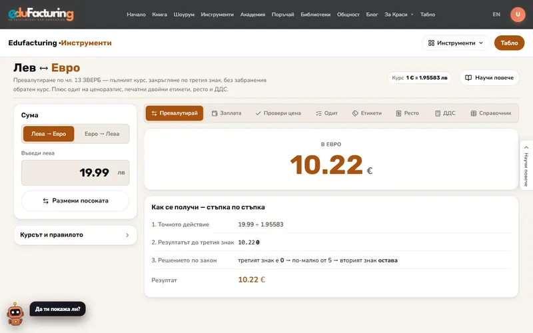Click the final Резултат 10.22 € value
The height and width of the screenshot is (333, 533).
pyautogui.click(x=252, y=280)
